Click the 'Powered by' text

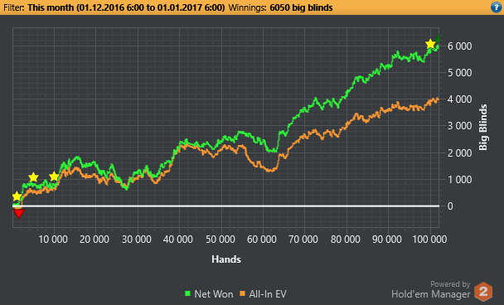450,284
